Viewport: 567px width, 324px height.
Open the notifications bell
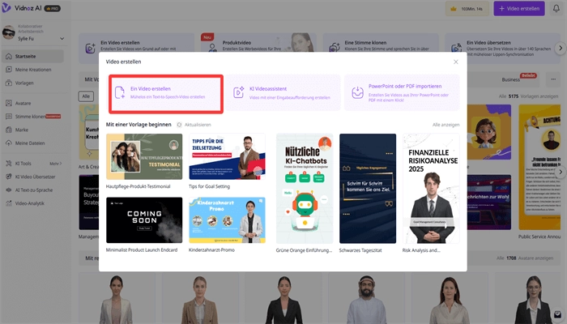click(x=556, y=8)
